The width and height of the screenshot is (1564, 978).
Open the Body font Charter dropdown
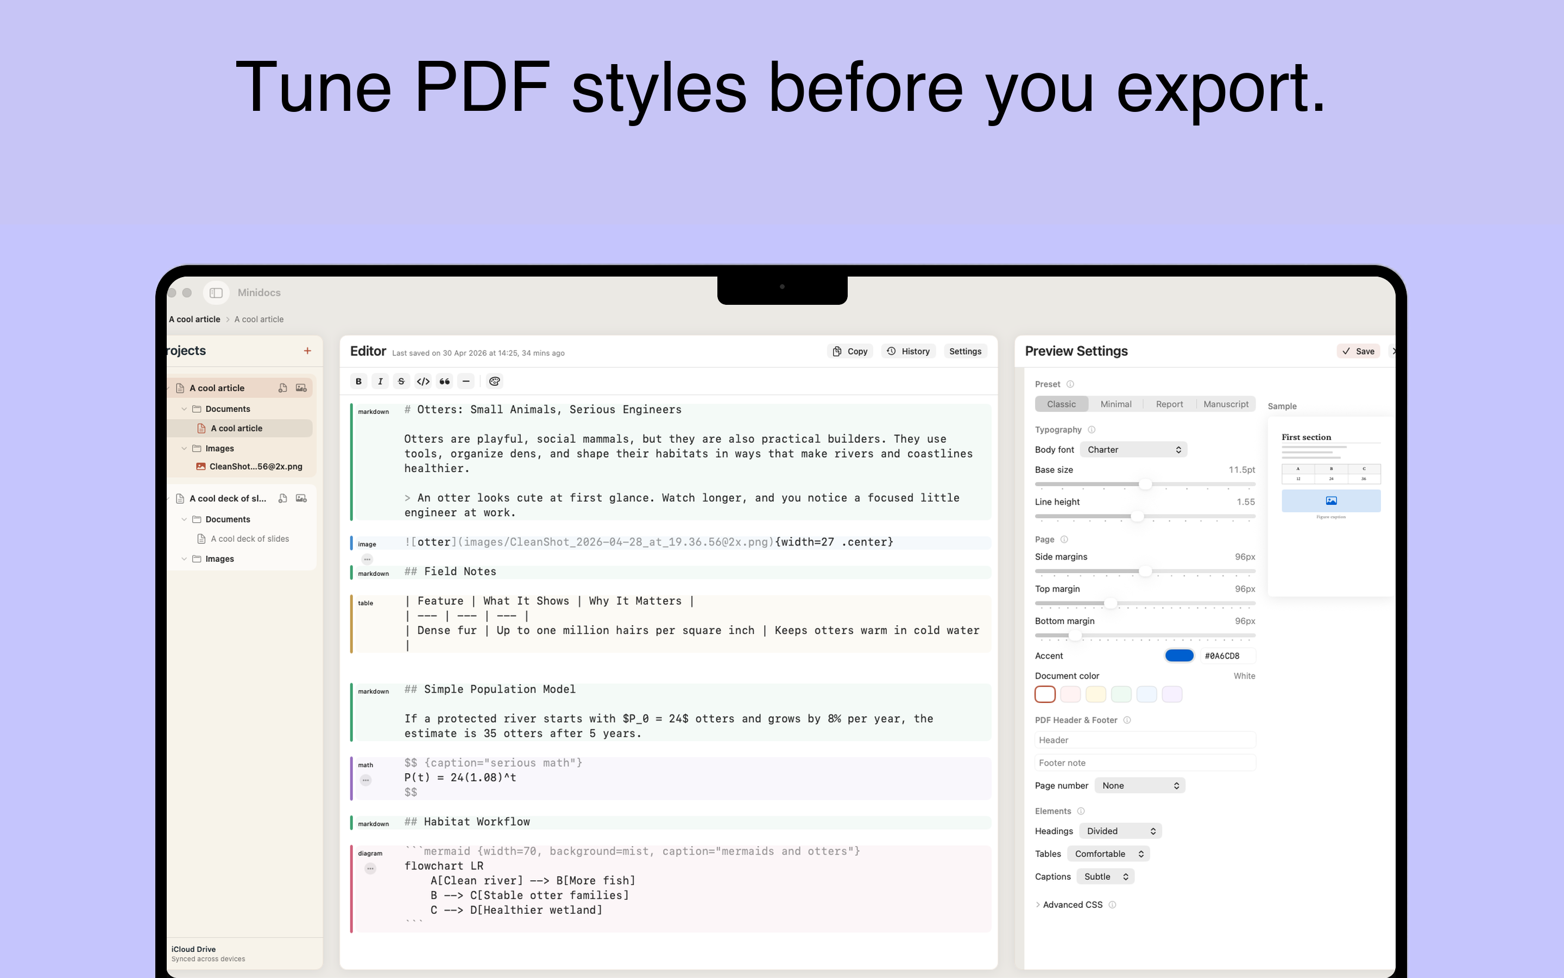(x=1133, y=449)
